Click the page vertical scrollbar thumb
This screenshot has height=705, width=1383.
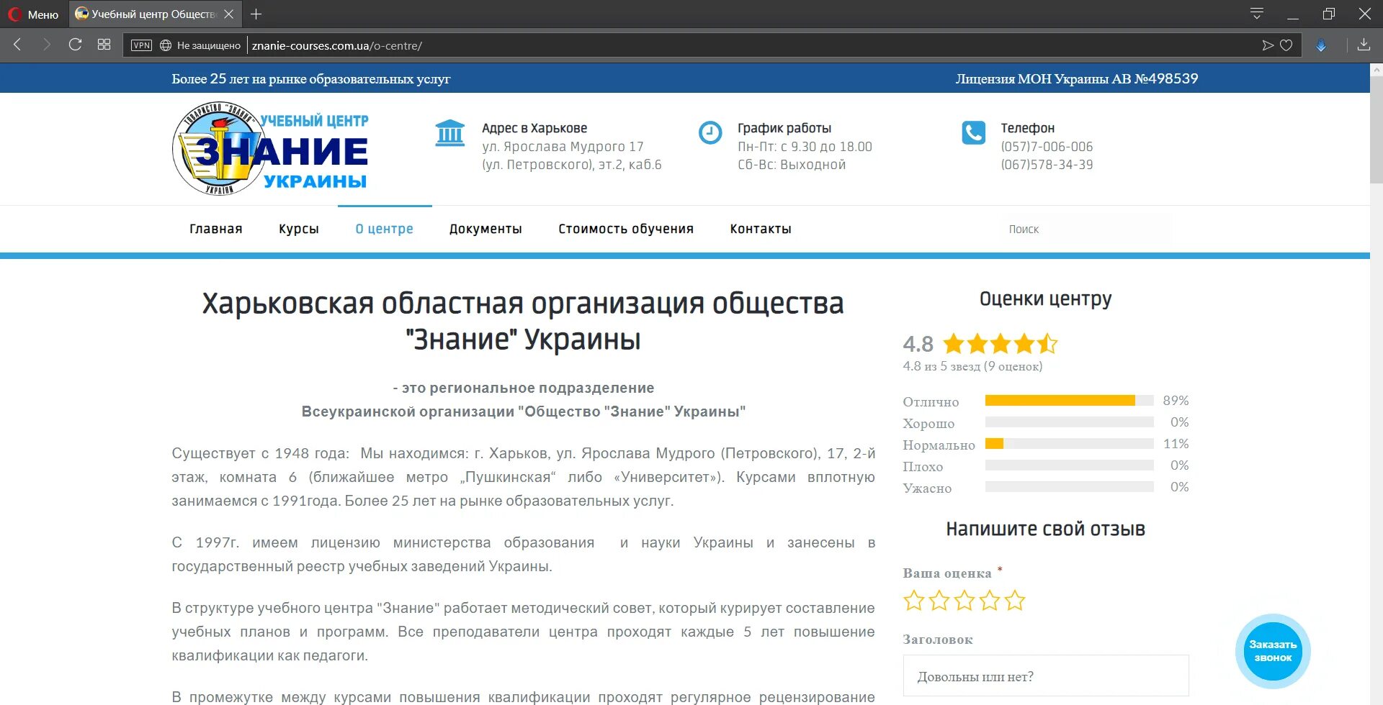click(x=1376, y=129)
